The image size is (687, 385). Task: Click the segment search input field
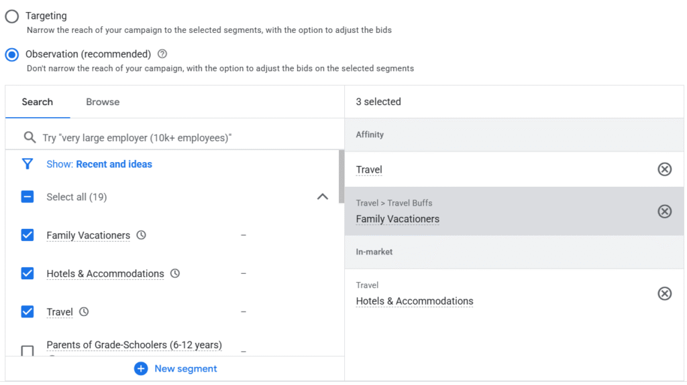(181, 137)
